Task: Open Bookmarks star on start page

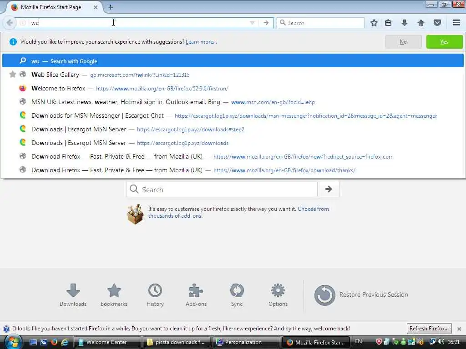Action: point(114,295)
